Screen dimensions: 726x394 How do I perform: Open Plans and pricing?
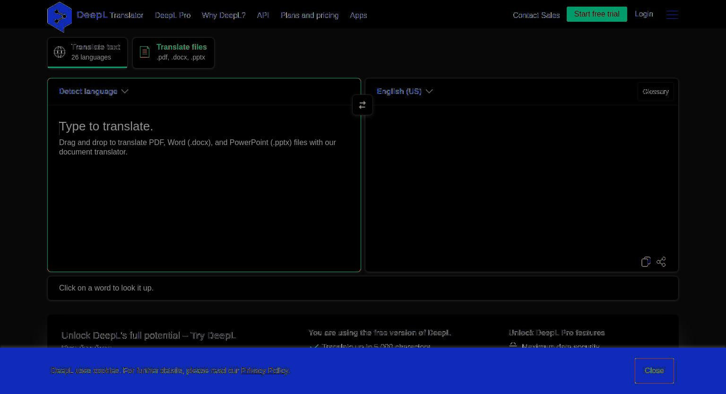[310, 15]
